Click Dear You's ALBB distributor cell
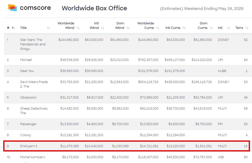This screenshot has width=252, height=163. pos(222,71)
